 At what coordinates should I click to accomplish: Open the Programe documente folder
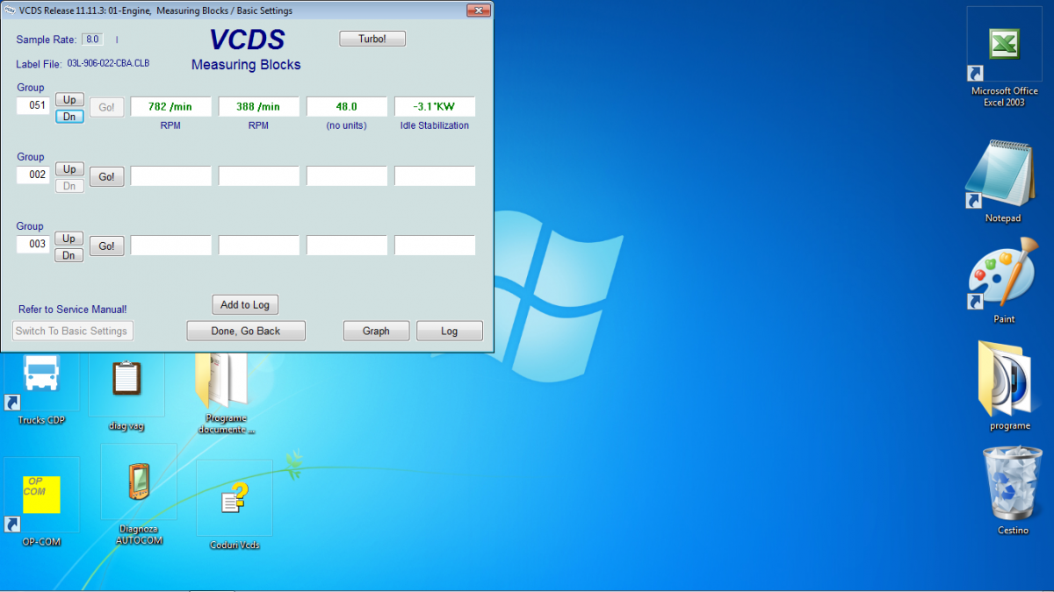(227, 390)
